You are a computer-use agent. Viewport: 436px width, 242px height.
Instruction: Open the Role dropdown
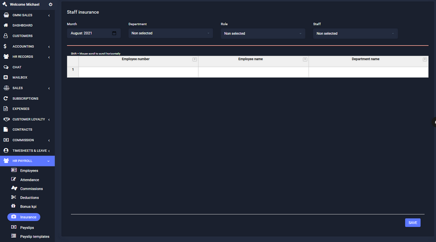[263, 33]
